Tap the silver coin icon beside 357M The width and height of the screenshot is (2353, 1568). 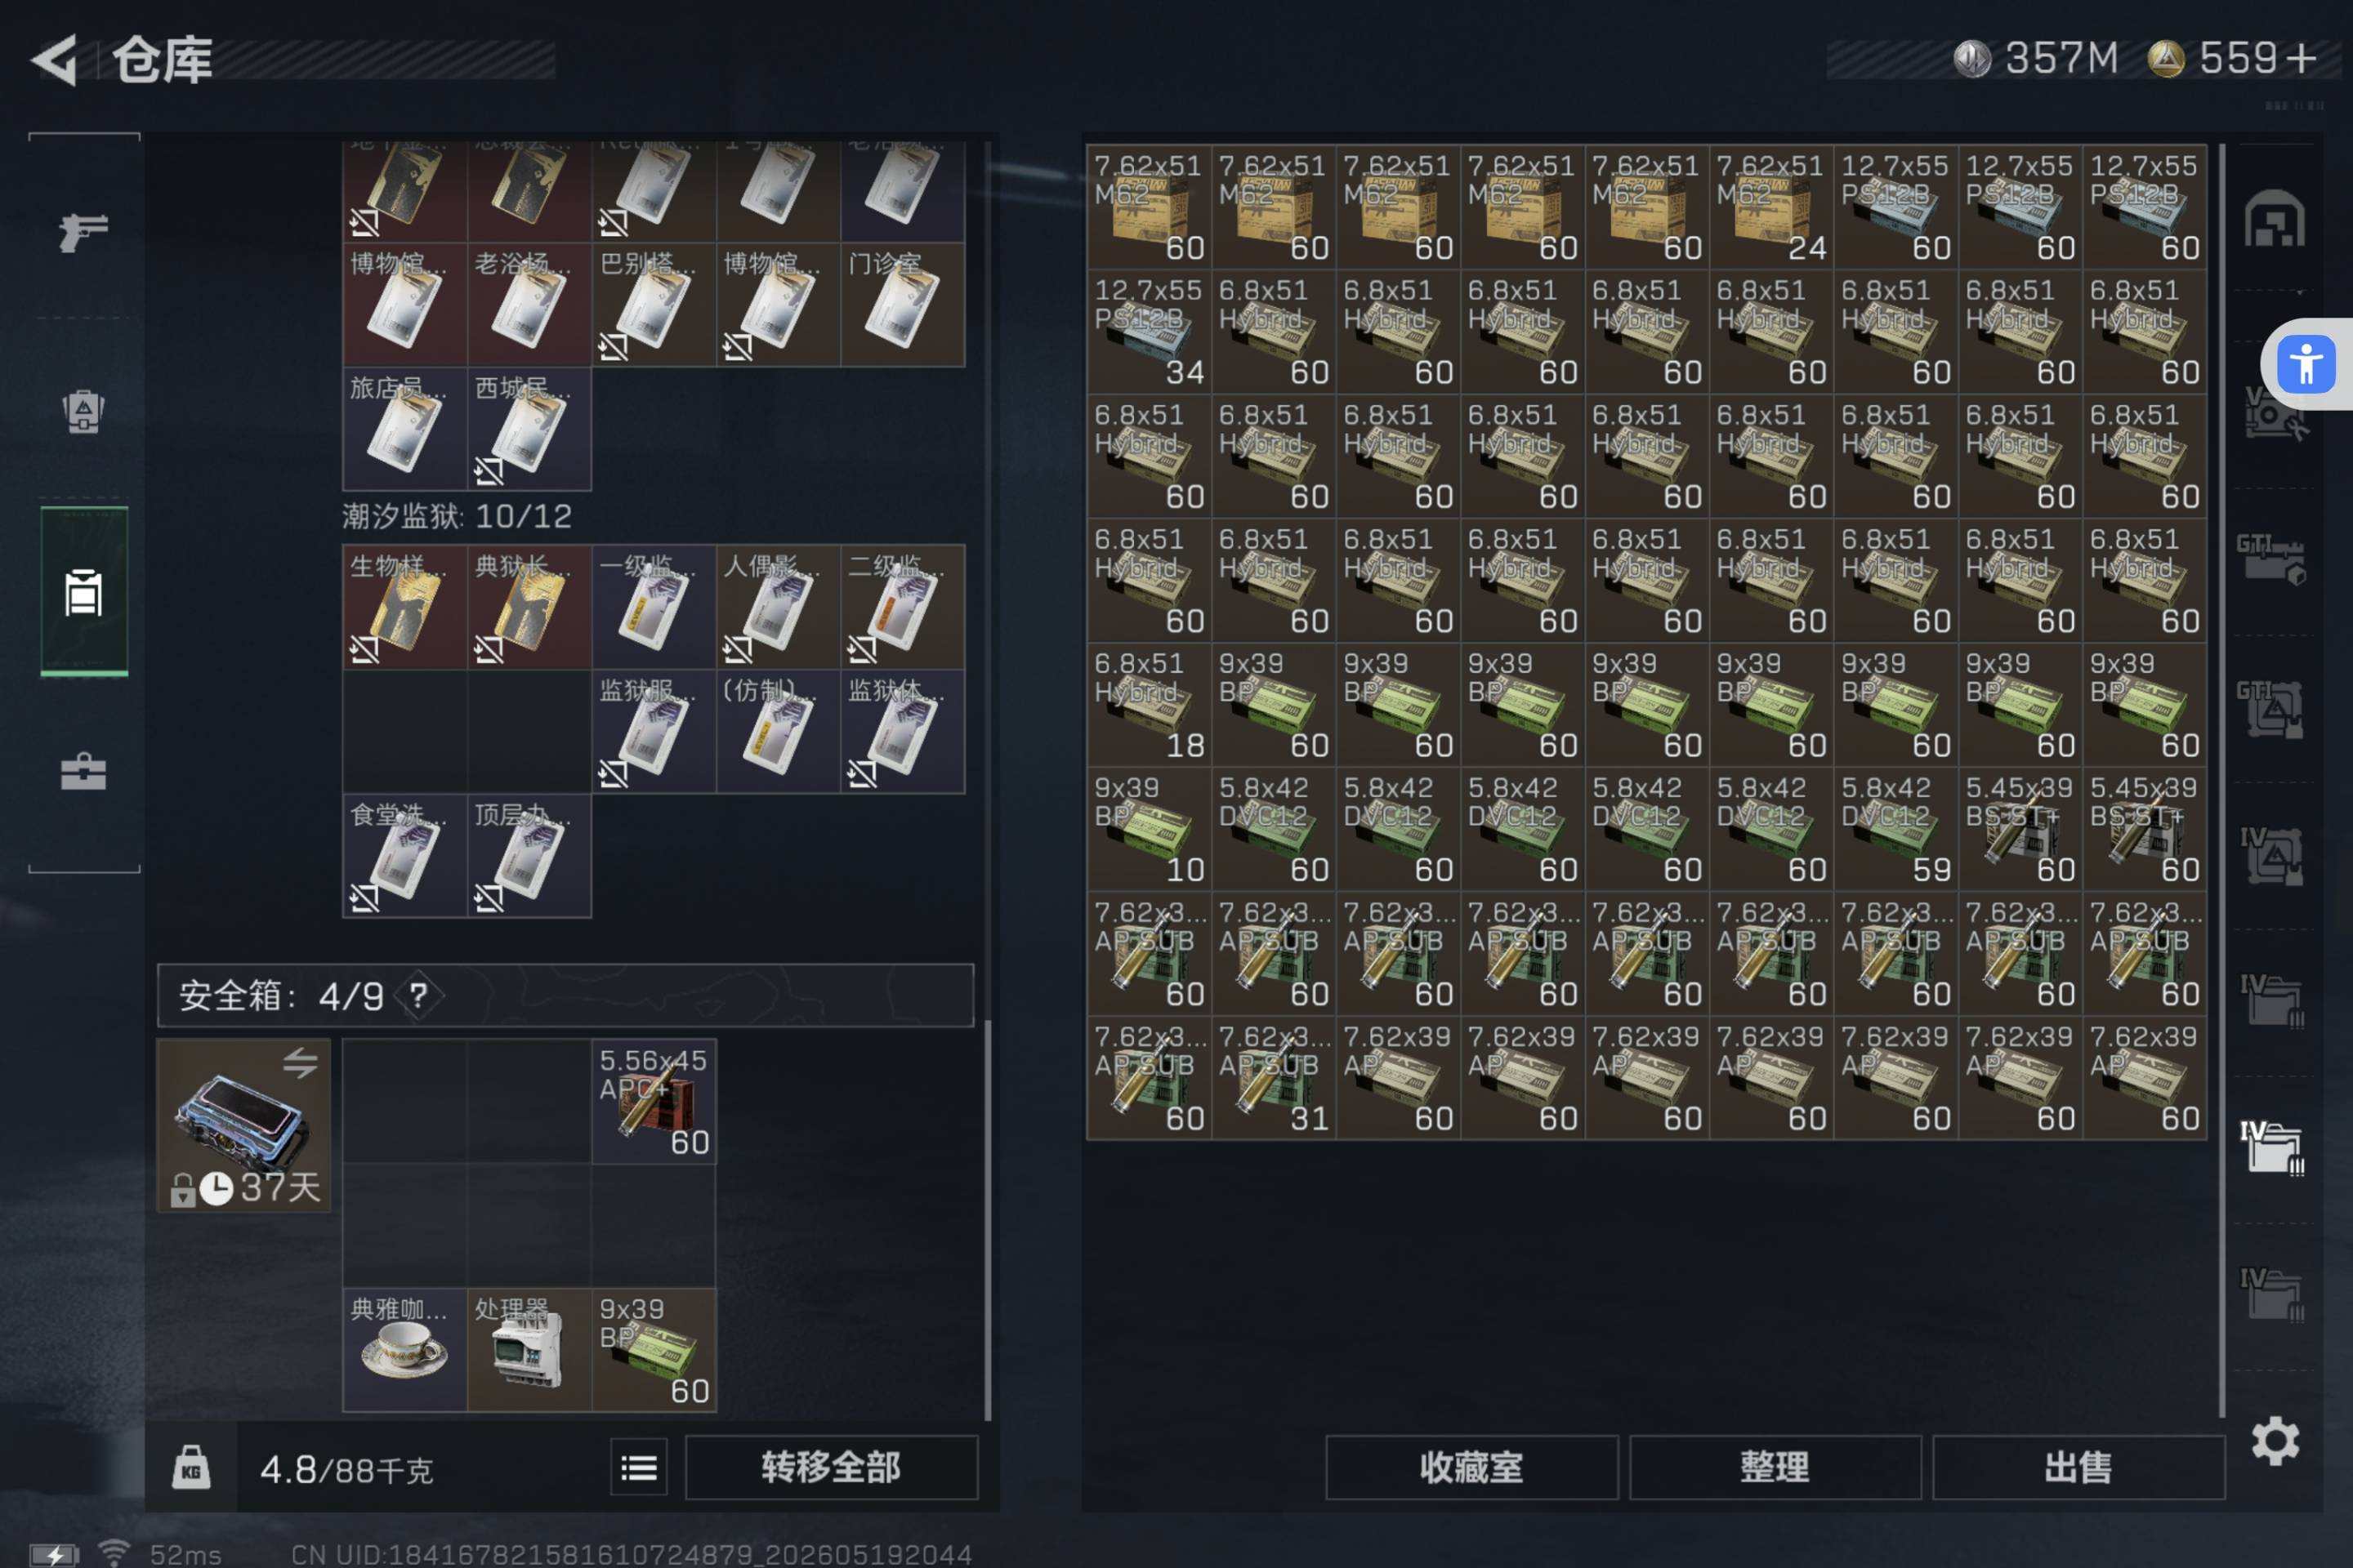[x=1973, y=58]
